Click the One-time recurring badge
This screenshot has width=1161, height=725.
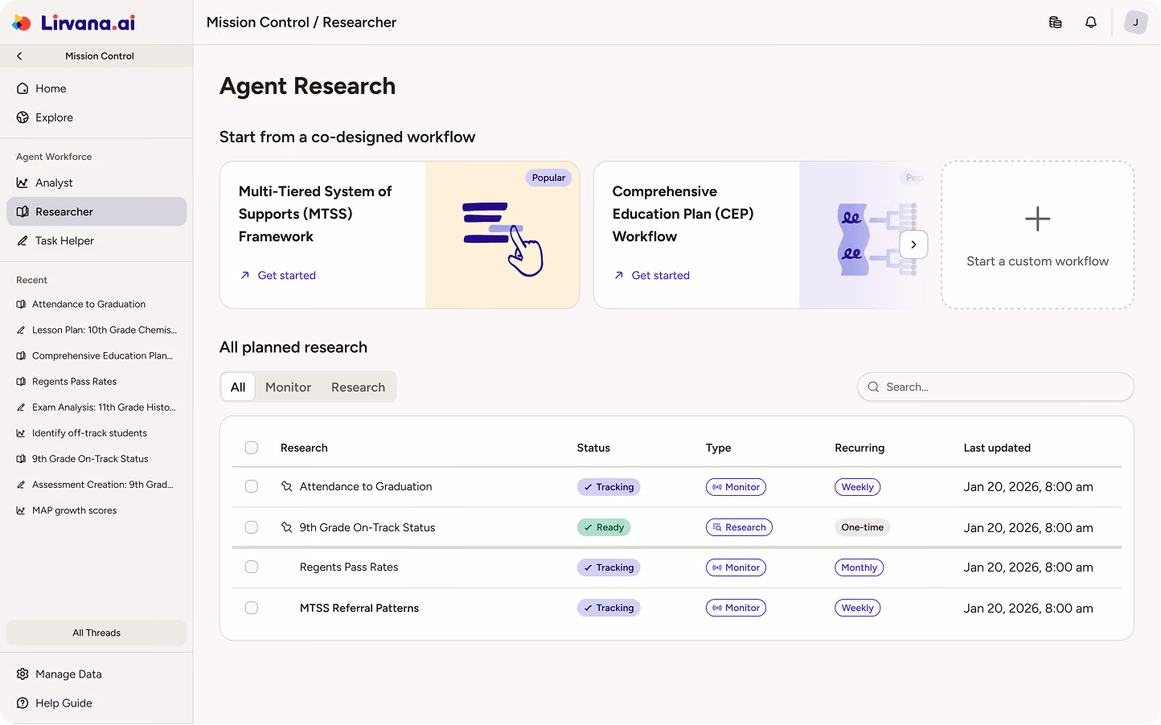(862, 527)
